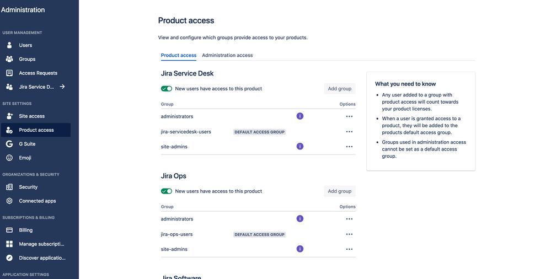
Task: Click Add group for Jira Ops
Action: pos(339,191)
